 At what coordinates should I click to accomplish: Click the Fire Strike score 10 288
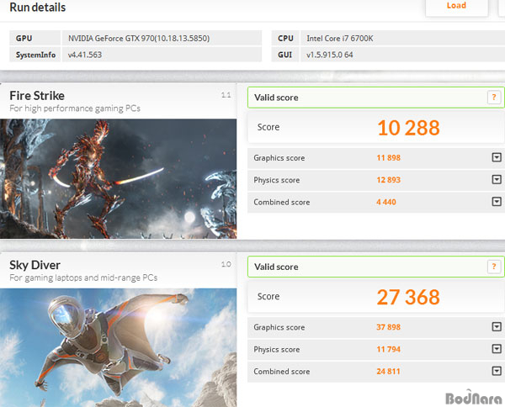(x=408, y=128)
